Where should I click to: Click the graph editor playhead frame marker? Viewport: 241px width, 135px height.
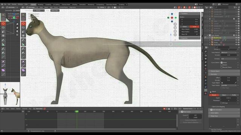point(77,111)
